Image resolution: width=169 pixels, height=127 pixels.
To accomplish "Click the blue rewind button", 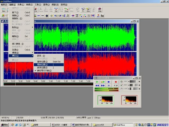I will point(97,85).
